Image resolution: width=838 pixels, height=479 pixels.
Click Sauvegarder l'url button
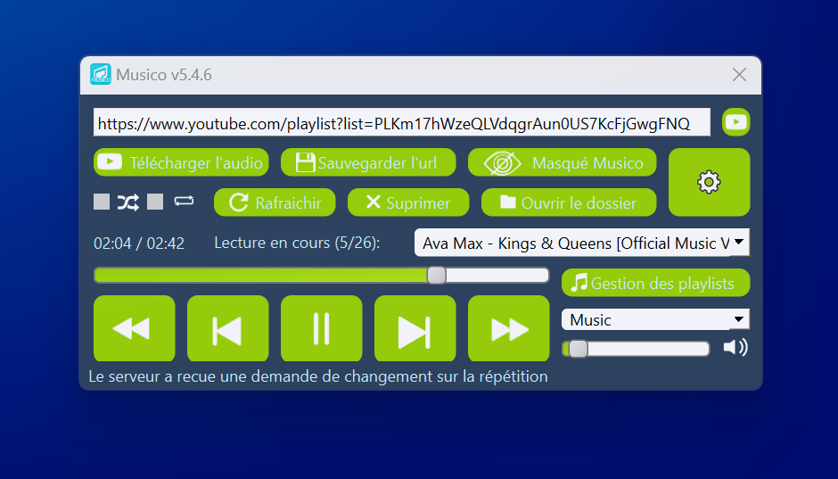coord(368,162)
